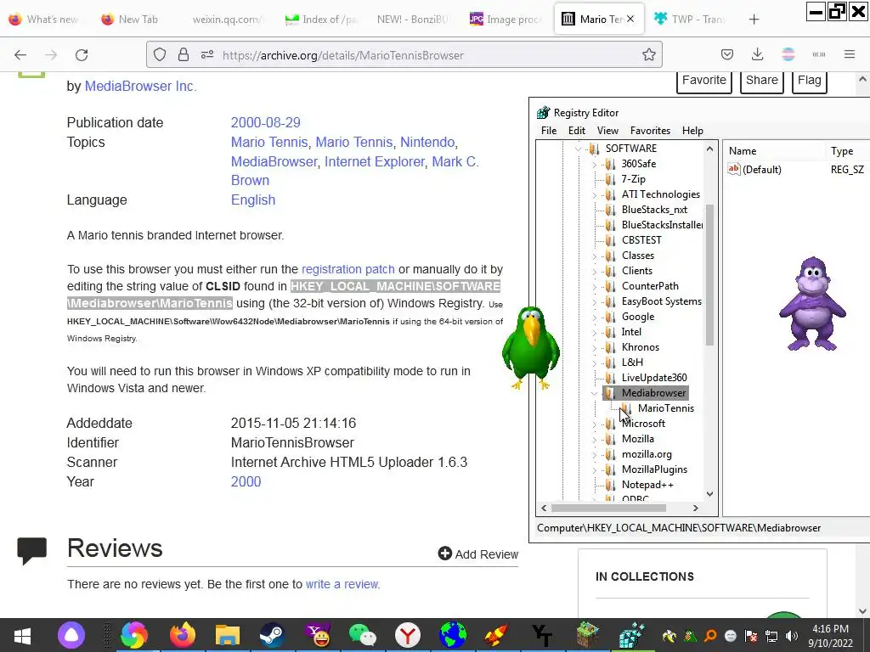This screenshot has height=652, width=870.
Task: Expand the 360Safe registry key
Action: [595, 164]
